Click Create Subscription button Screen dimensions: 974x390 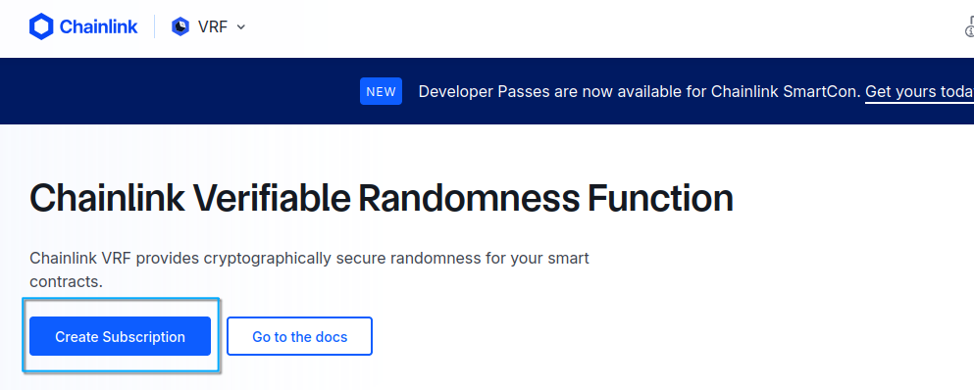tap(120, 336)
